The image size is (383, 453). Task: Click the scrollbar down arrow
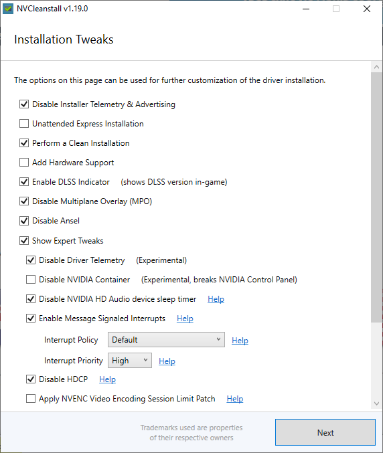(376, 403)
